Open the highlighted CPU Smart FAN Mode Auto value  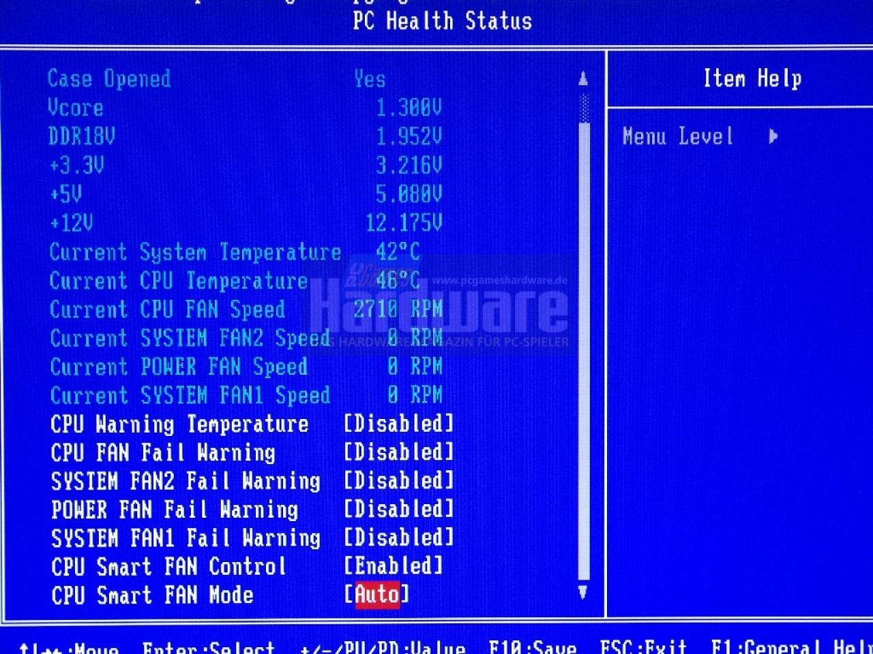point(376,595)
